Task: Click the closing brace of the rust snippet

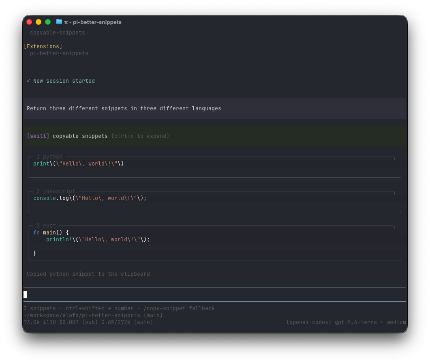Action: pos(35,253)
